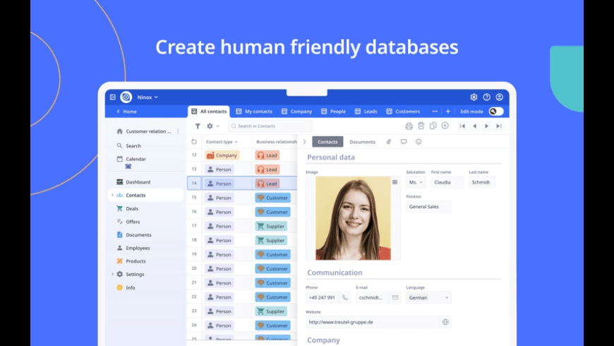The width and height of the screenshot is (614, 346).
Task: Open the Language German dropdown
Action: 428,298
